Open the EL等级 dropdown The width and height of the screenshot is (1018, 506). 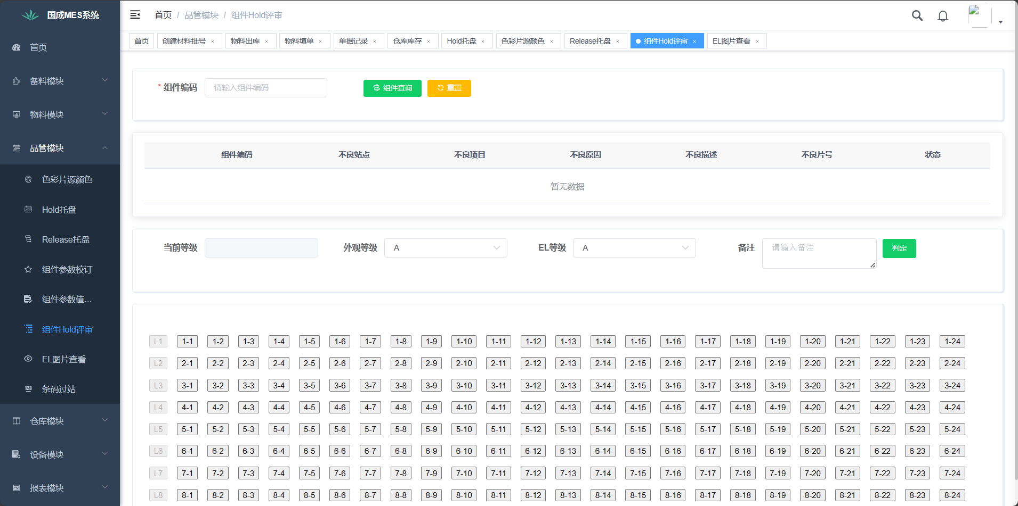click(634, 248)
